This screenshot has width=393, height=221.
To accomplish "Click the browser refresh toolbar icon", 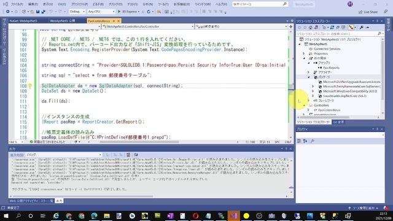I will pyautogui.click(x=149, y=12).
